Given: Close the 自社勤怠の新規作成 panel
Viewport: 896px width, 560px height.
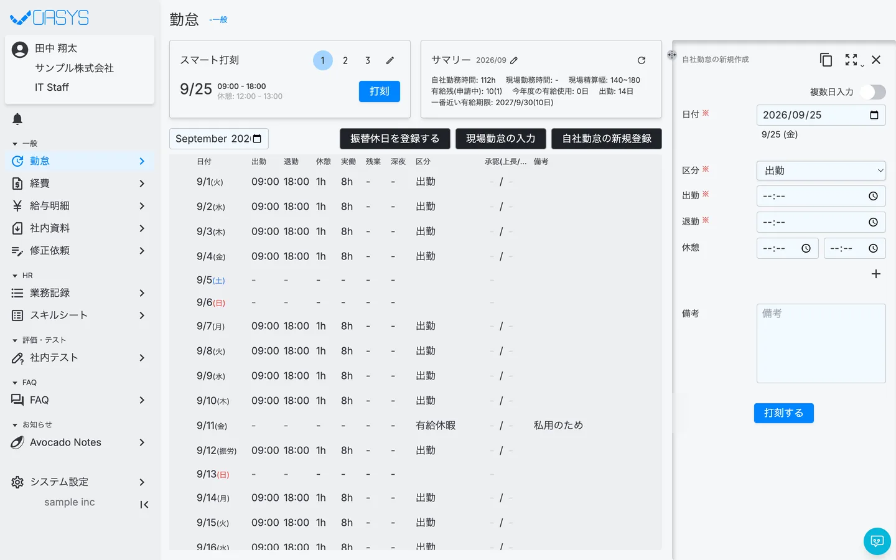Looking at the screenshot, I should point(876,60).
